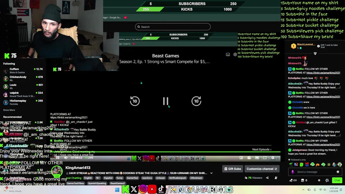Send message with green Chat button
This screenshot has width=345, height=194.
[x=337, y=180]
